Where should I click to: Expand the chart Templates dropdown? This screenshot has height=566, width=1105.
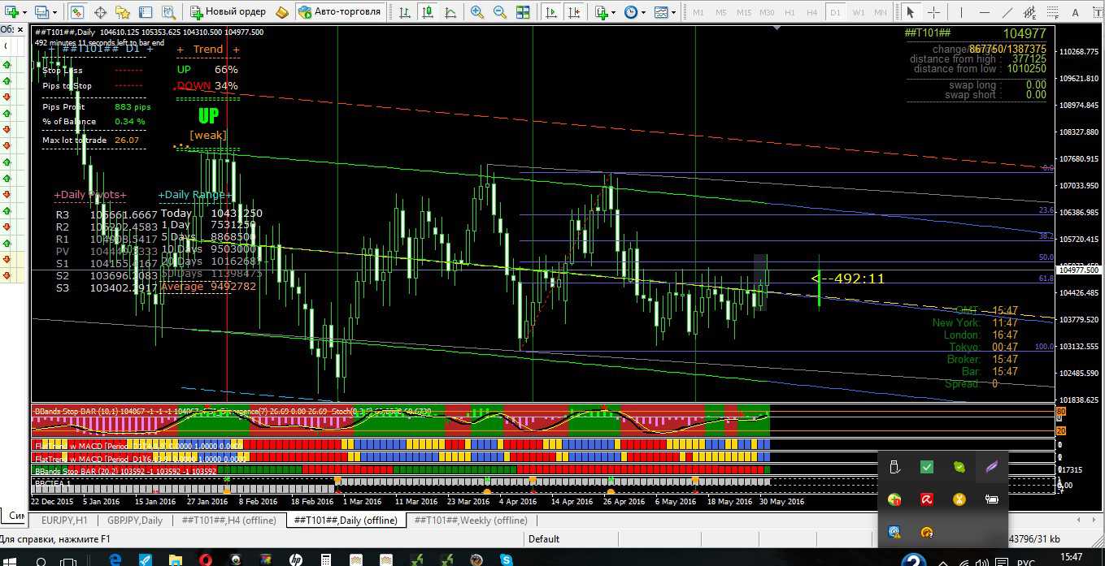tap(664, 12)
